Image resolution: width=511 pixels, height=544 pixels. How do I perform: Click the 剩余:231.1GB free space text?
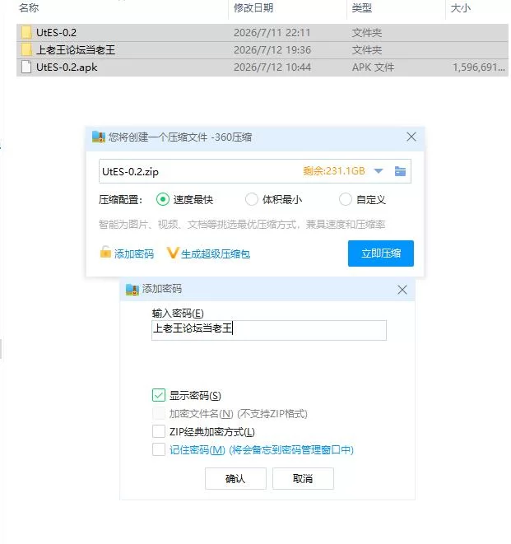[x=334, y=171]
